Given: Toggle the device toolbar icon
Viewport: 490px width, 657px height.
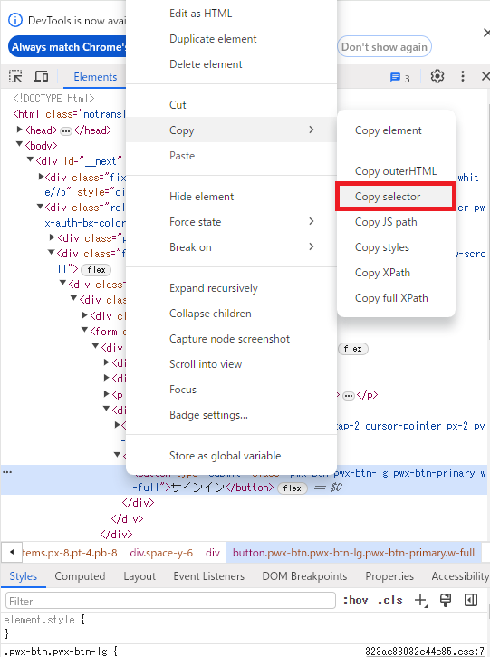Looking at the screenshot, I should click(x=41, y=76).
